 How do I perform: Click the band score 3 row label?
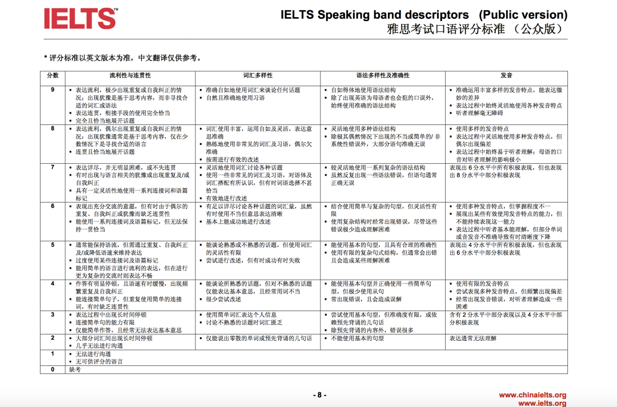(53, 315)
